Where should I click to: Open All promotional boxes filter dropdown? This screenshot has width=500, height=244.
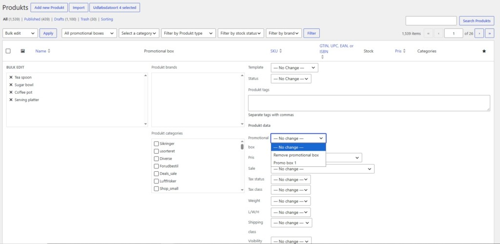(89, 33)
